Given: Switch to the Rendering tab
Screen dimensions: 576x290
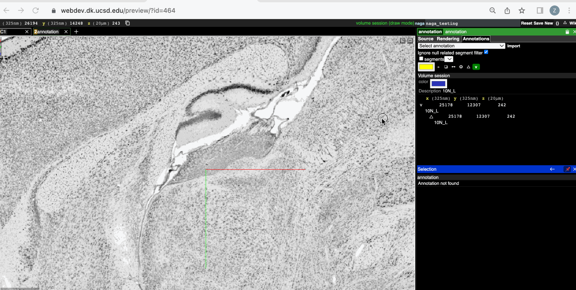Looking at the screenshot, I should click(448, 39).
